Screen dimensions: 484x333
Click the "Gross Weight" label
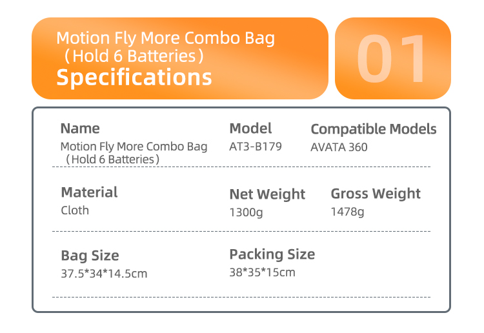pos(376,194)
